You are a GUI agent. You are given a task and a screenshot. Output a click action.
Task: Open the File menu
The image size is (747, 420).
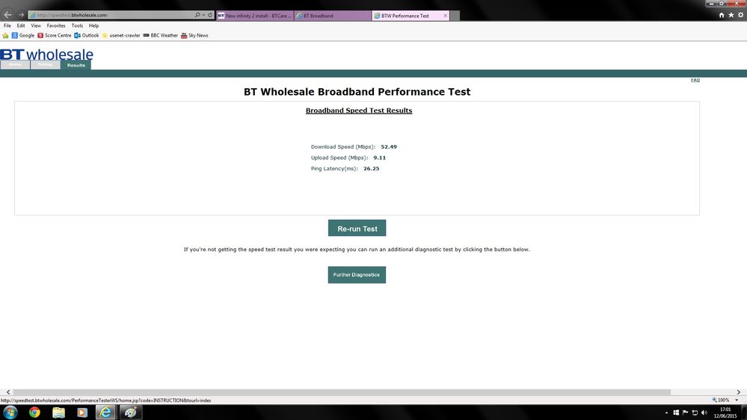(7, 25)
